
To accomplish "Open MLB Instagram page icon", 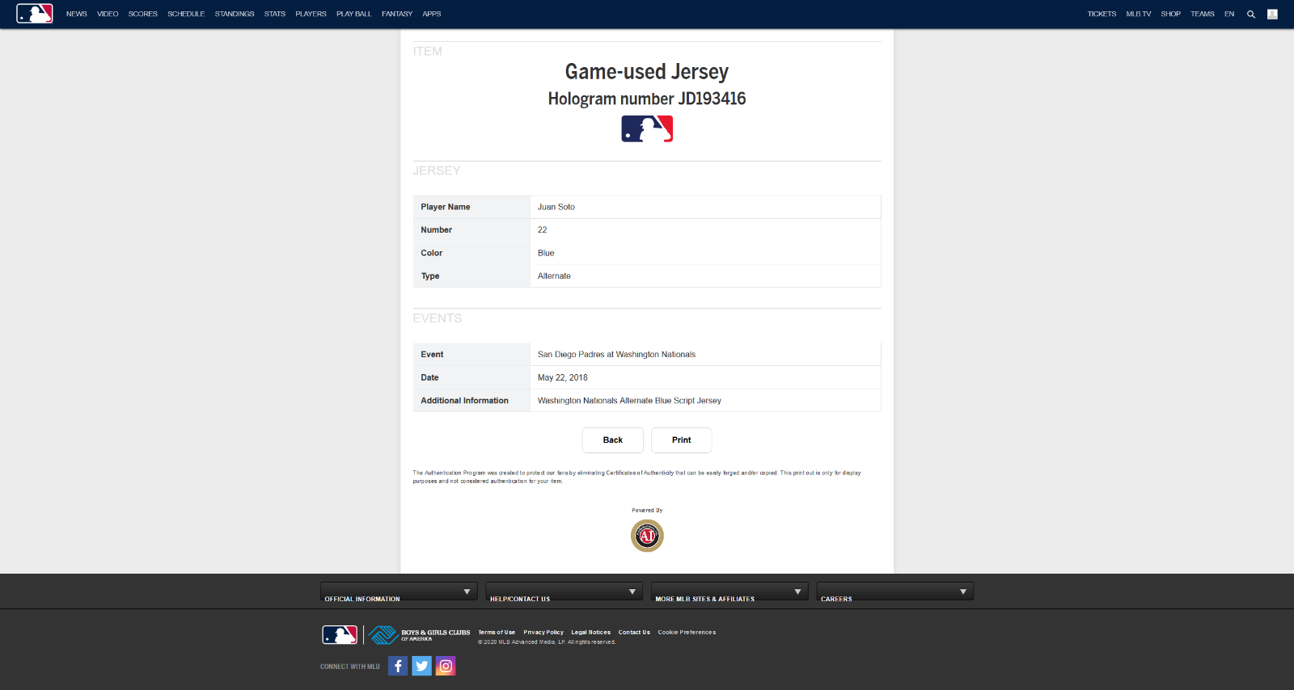I will (446, 666).
